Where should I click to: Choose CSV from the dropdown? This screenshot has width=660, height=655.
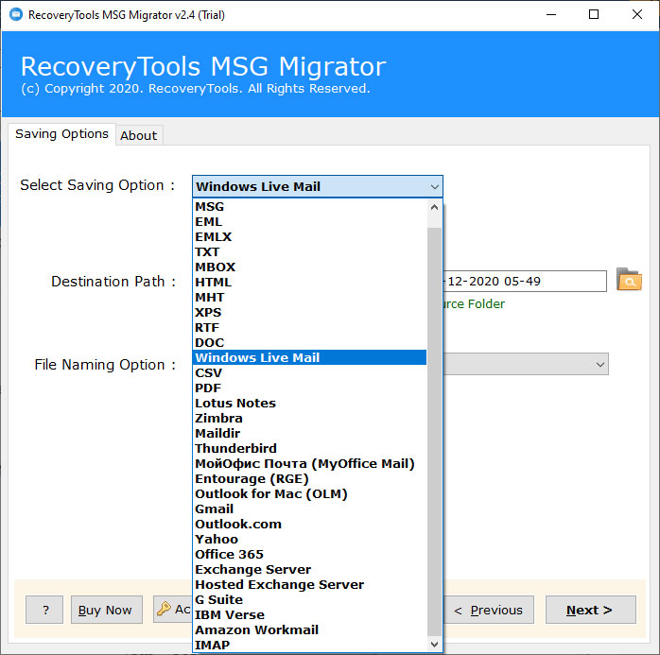[309, 373]
